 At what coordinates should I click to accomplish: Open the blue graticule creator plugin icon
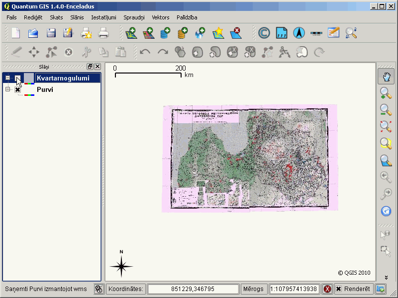click(x=282, y=33)
